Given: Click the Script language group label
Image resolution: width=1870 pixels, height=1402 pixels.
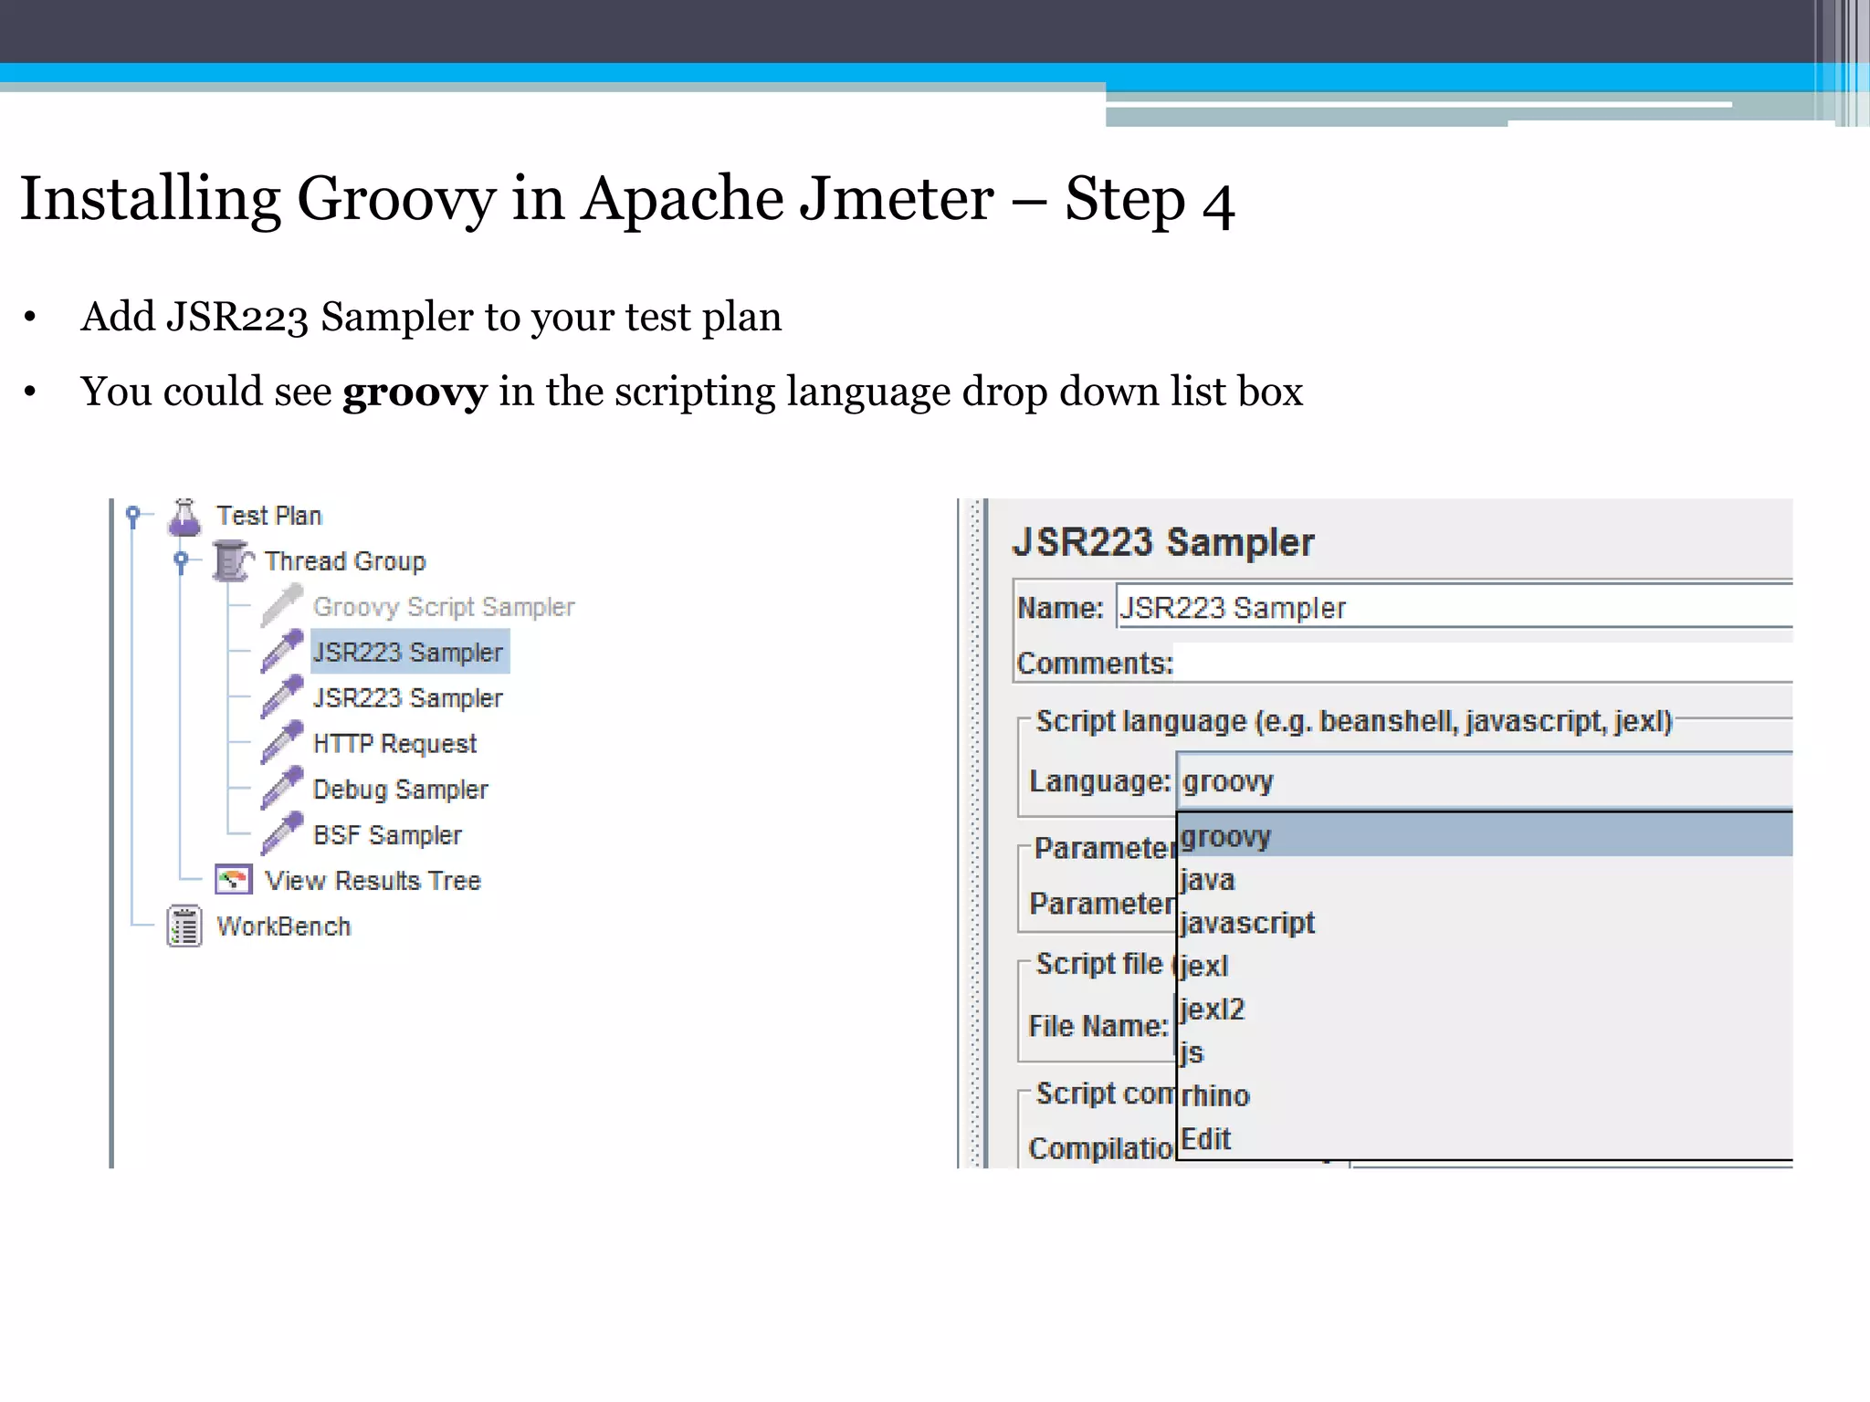Looking at the screenshot, I should (x=1354, y=722).
